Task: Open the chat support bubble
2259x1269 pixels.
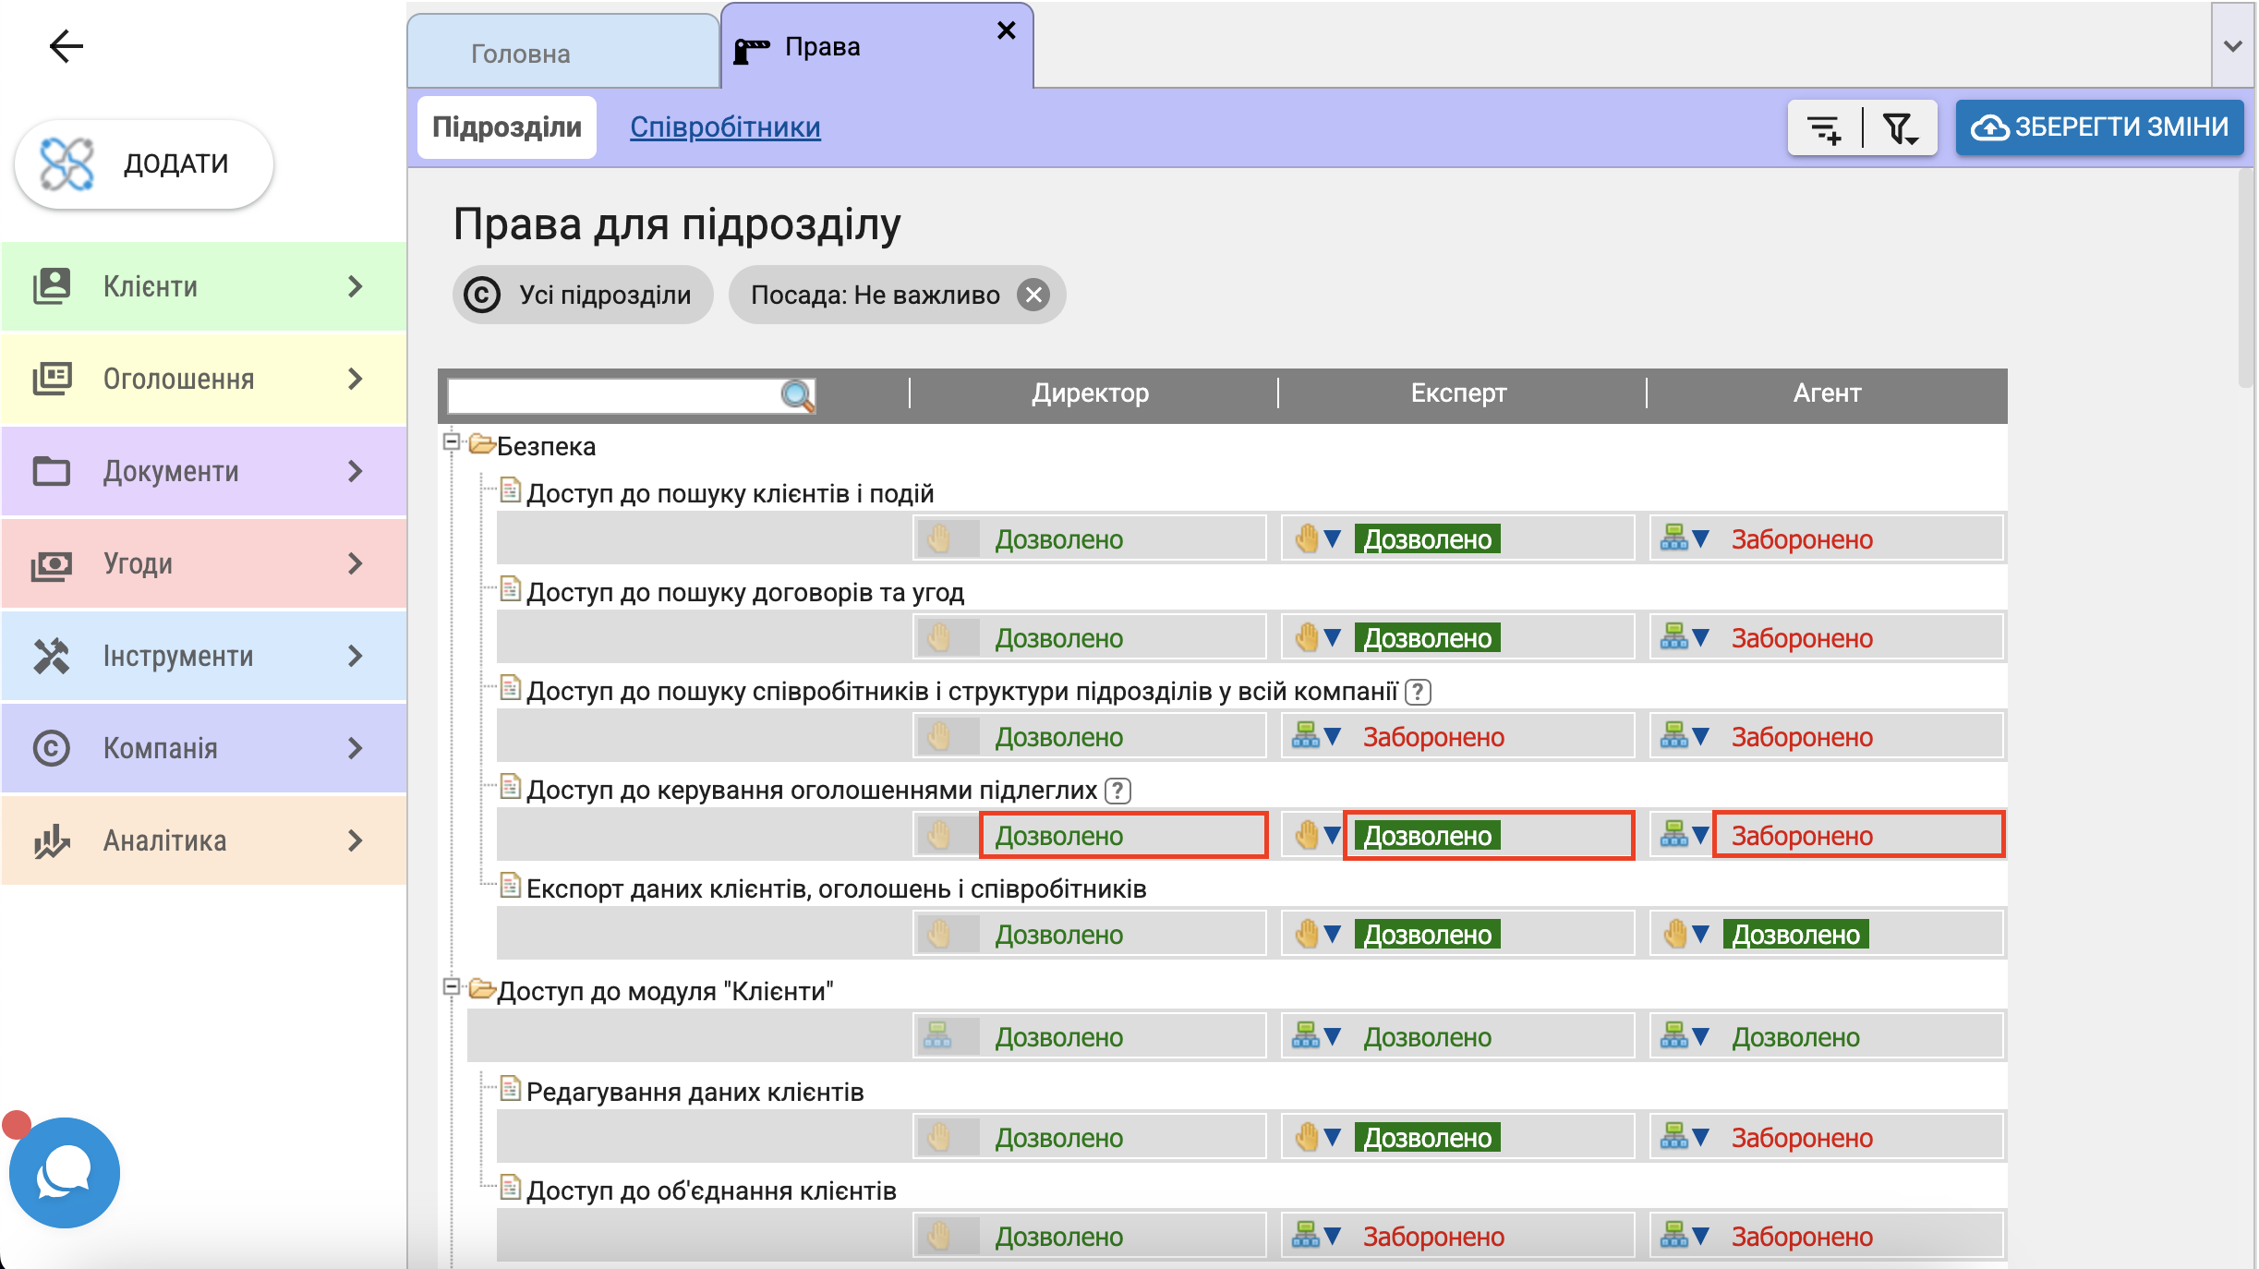Action: tap(64, 1172)
